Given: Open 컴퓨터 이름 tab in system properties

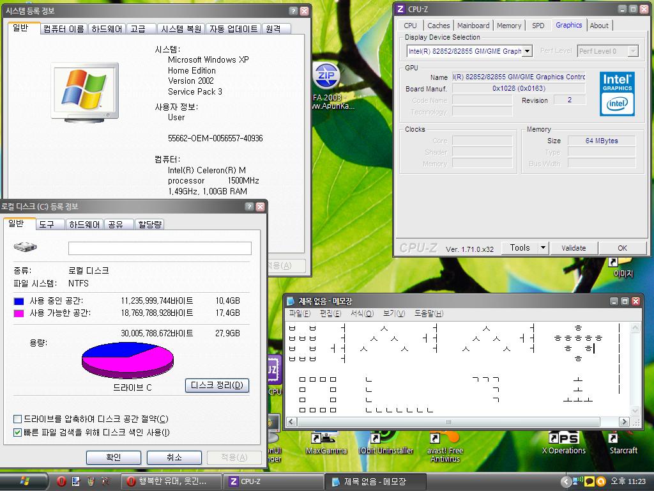Looking at the screenshot, I should pyautogui.click(x=63, y=29).
